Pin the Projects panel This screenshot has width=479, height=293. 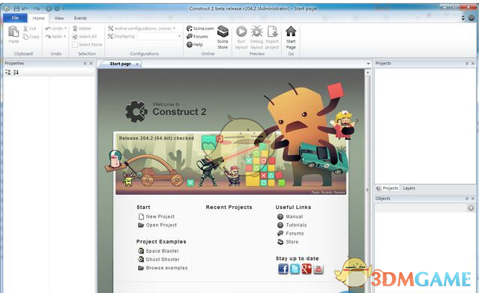coord(467,63)
